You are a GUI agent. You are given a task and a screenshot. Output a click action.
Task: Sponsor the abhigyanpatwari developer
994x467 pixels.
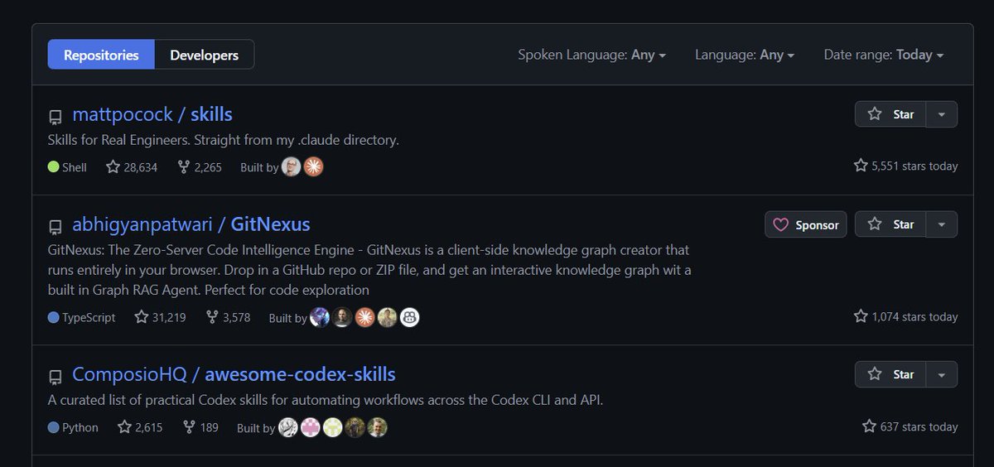tap(806, 224)
